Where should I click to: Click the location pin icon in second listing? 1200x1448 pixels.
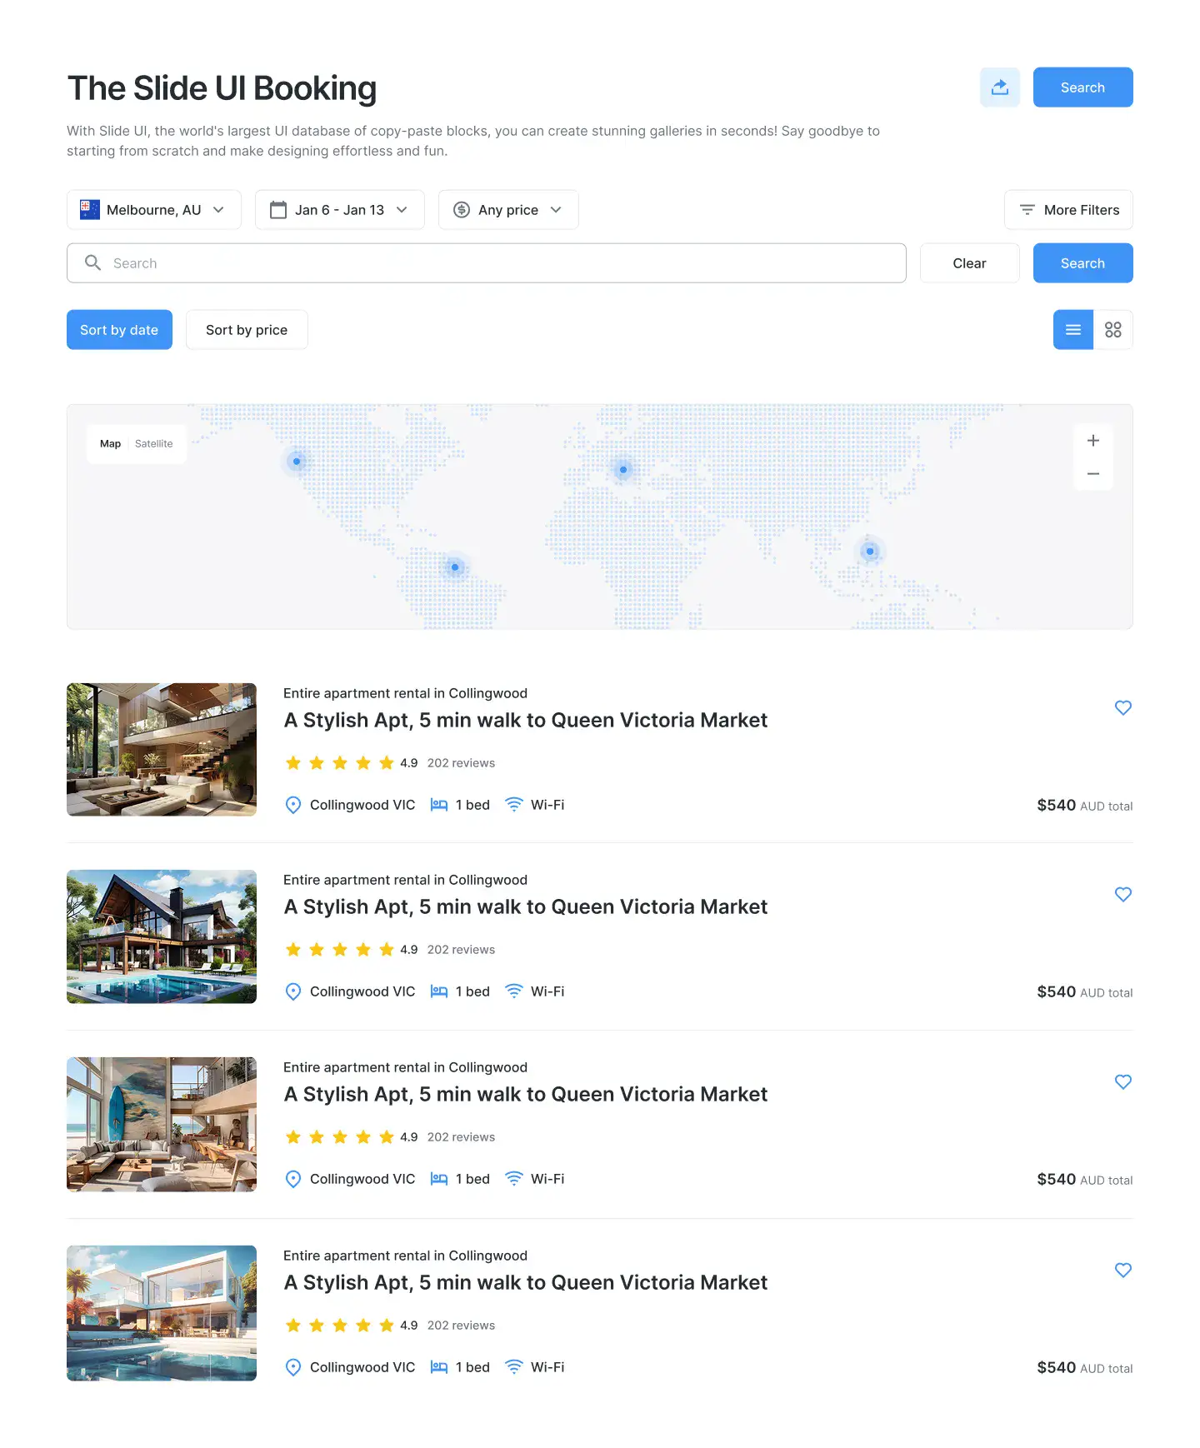tap(293, 991)
